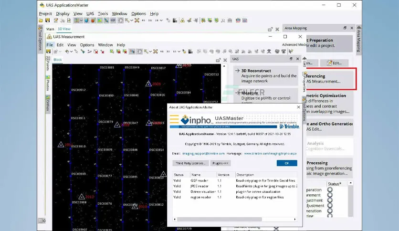This screenshot has height=231, width=399.
Task: Open dropdown next to grid icon in main toolbar
Action: (x=81, y=21)
